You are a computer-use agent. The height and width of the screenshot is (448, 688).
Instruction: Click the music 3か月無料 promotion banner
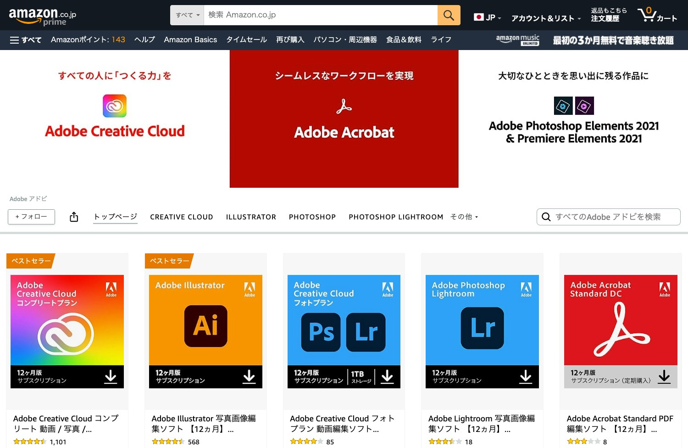click(613, 40)
